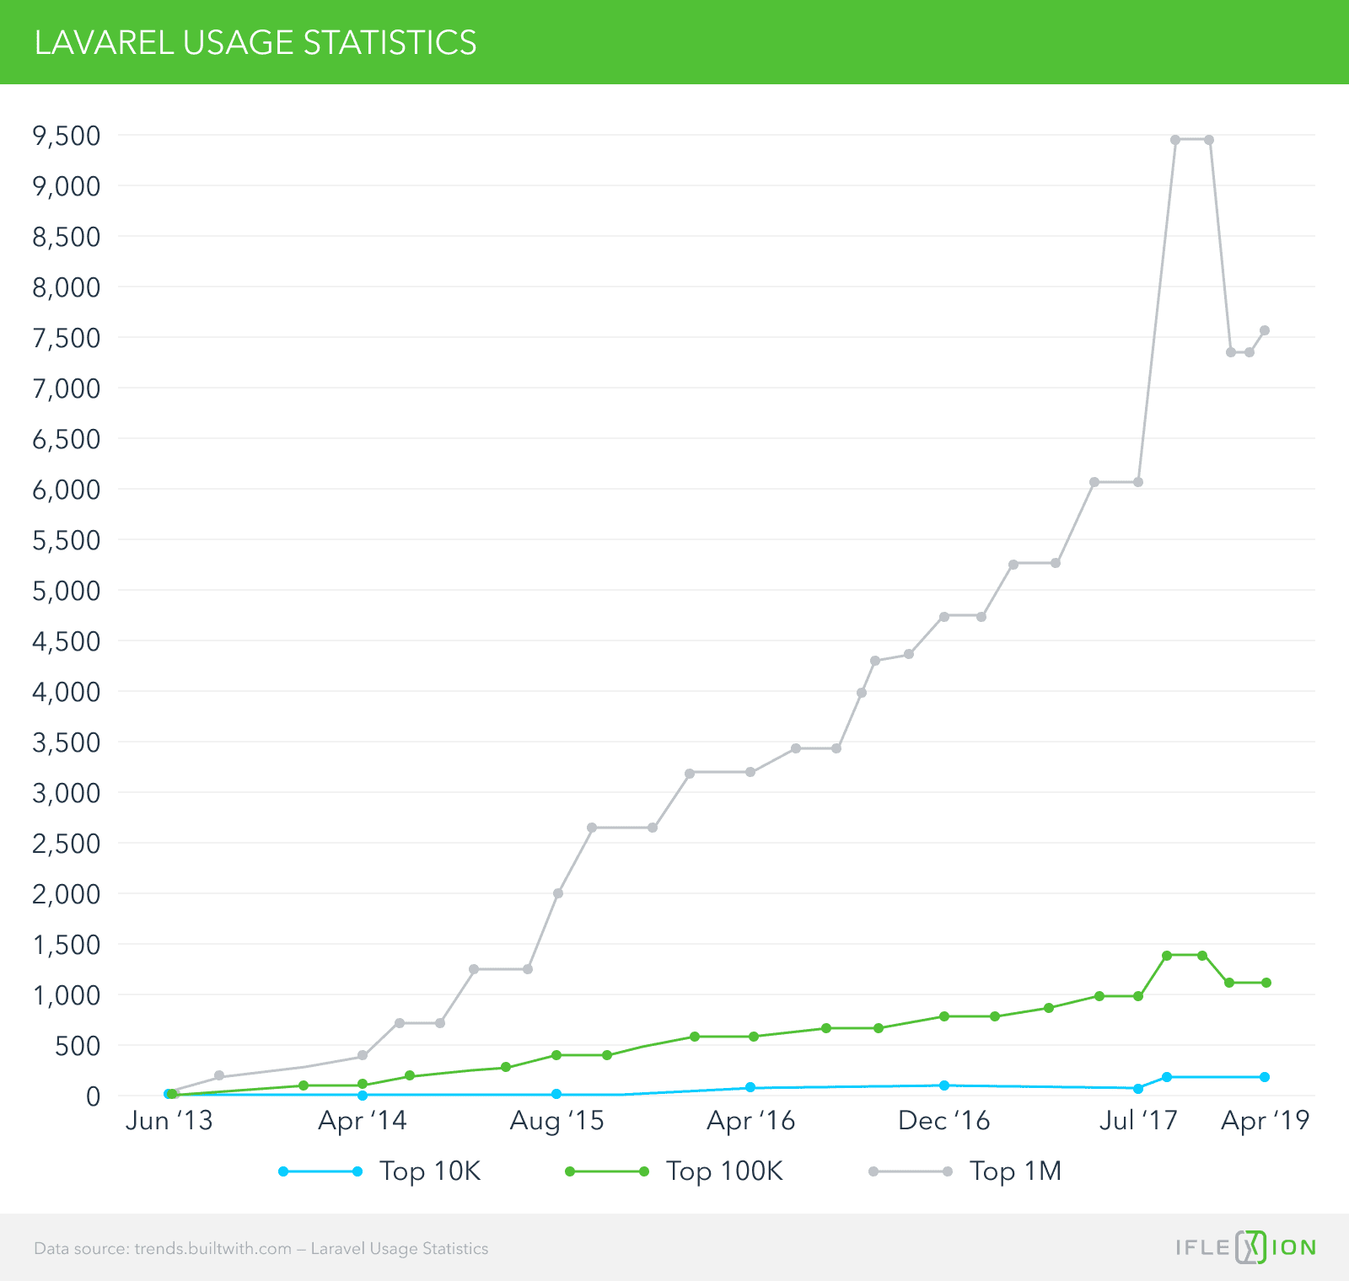
Task: Click the Apr '19 axis label
Action: [1266, 1121]
